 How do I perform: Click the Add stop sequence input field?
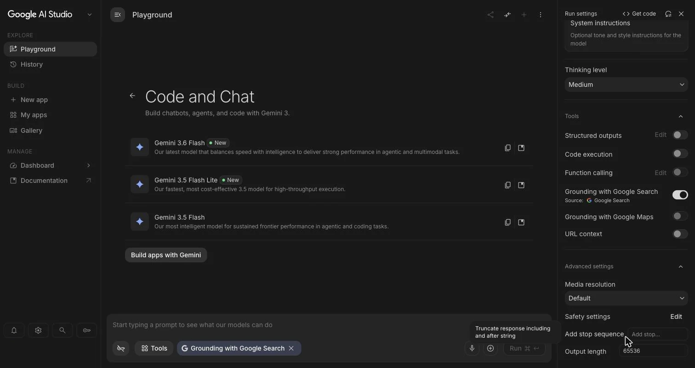click(658, 334)
